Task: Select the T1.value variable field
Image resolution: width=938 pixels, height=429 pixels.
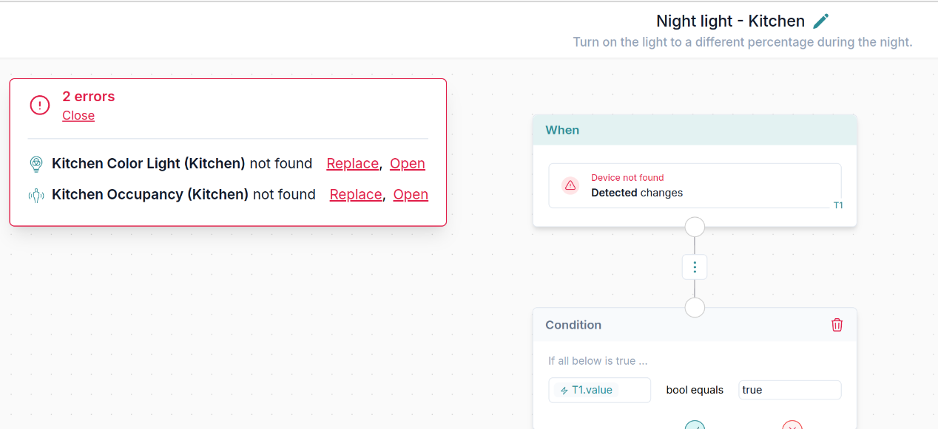Action: [x=599, y=390]
